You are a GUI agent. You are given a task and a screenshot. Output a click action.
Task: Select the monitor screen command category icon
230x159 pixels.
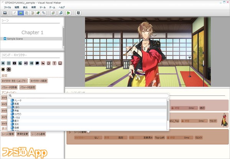(60, 63)
